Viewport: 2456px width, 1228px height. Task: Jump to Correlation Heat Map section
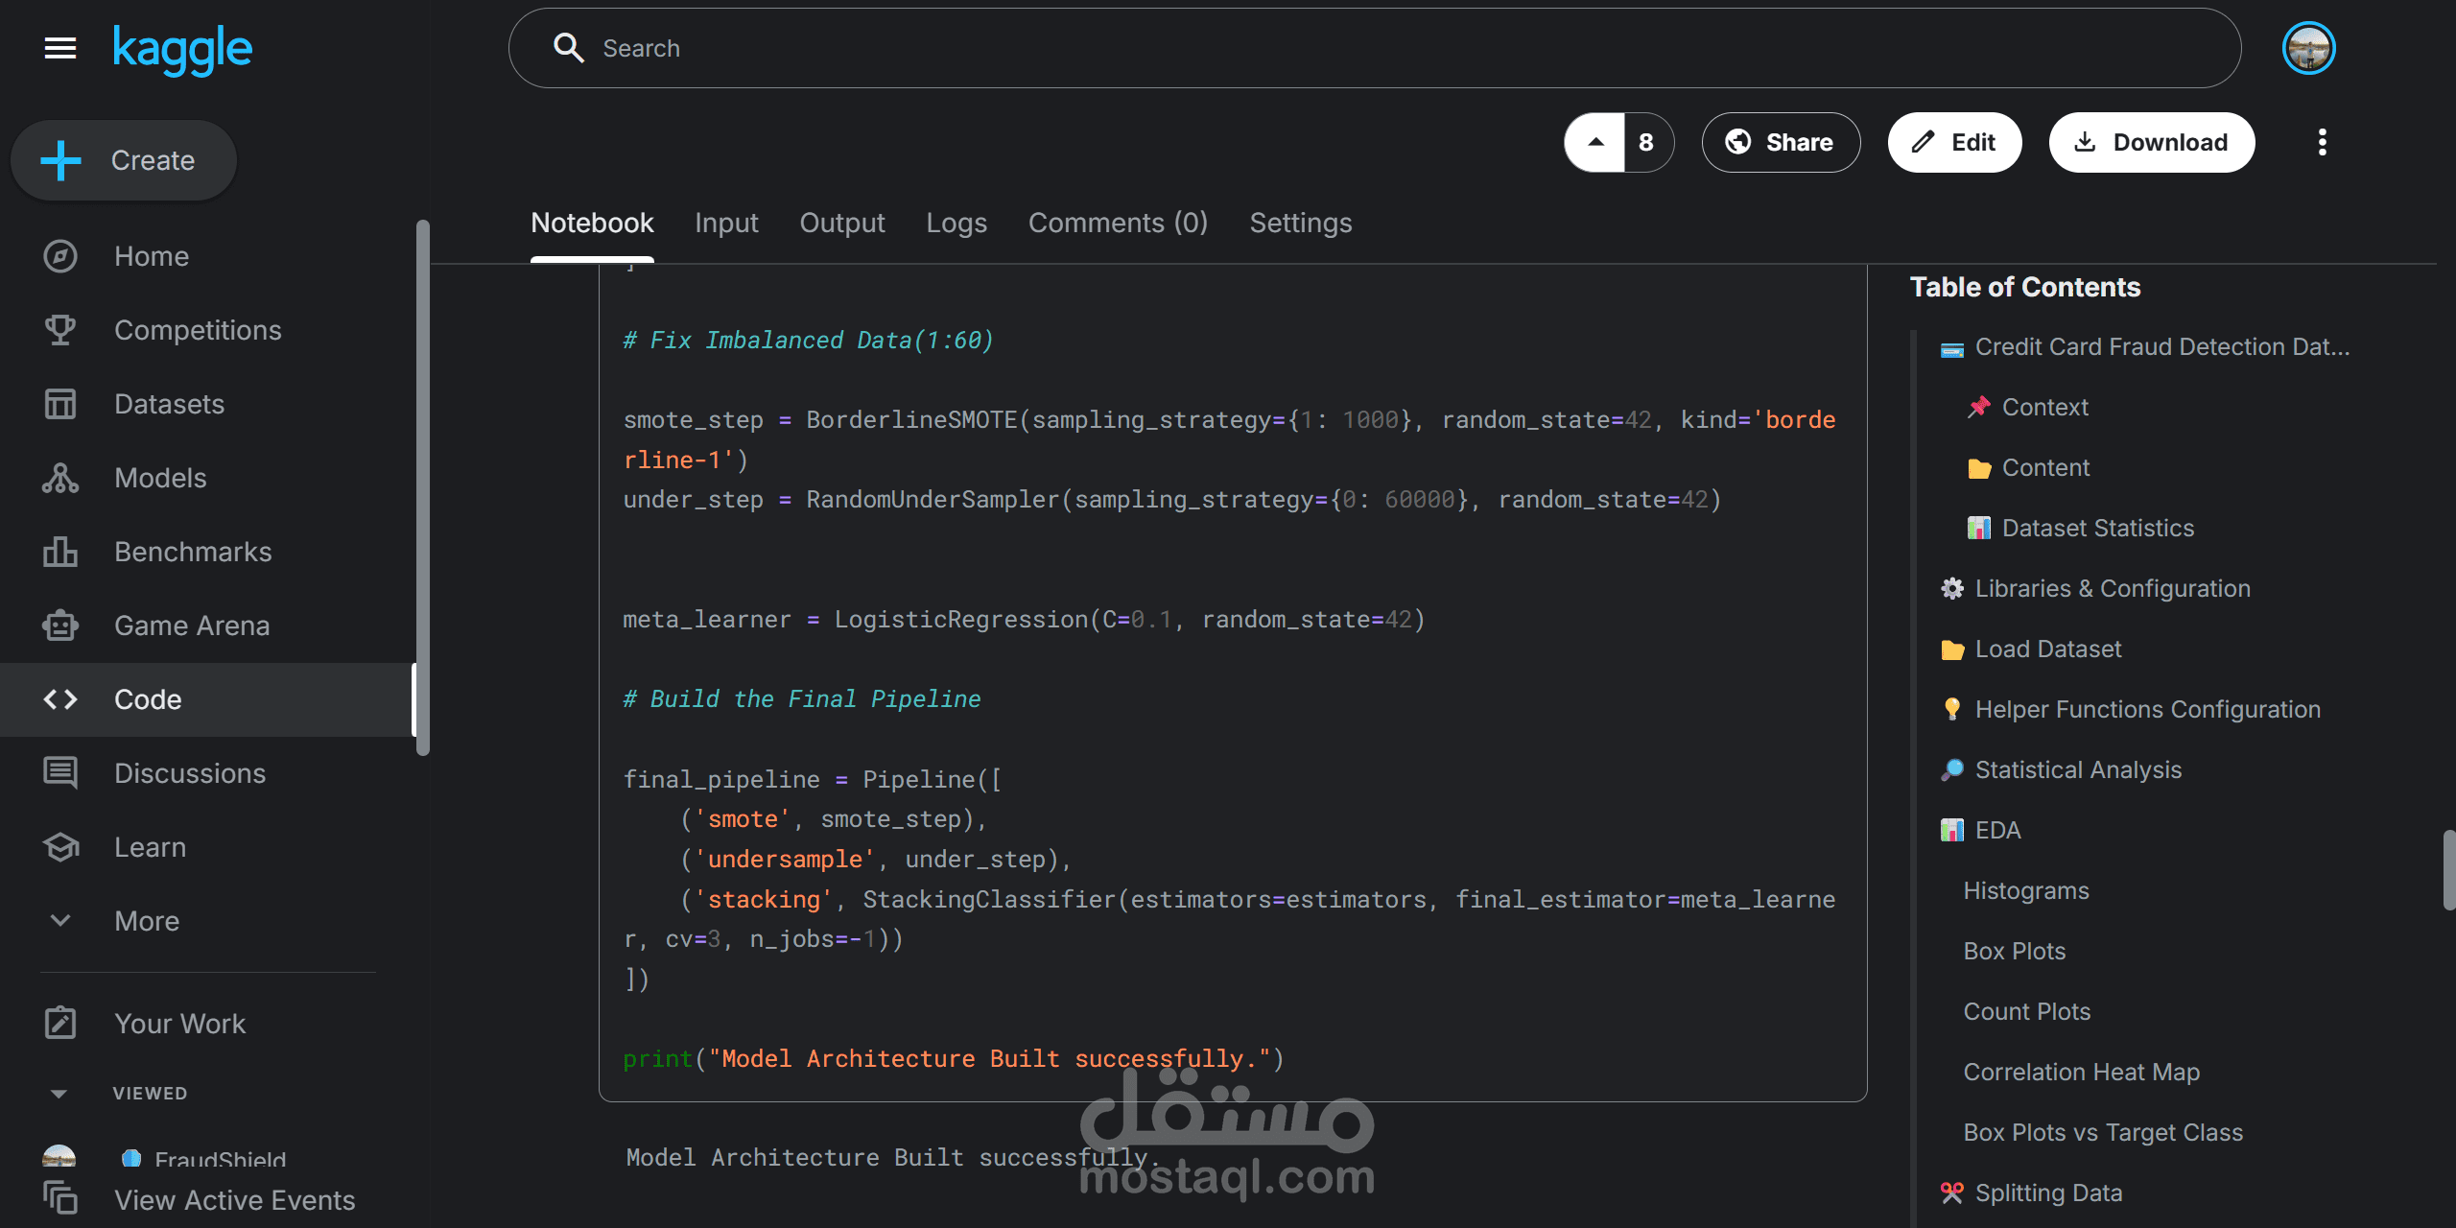(x=2081, y=1072)
